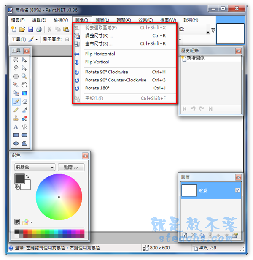Select the Paint Bucket tool
Screen dimensions: 253x260
[16, 93]
